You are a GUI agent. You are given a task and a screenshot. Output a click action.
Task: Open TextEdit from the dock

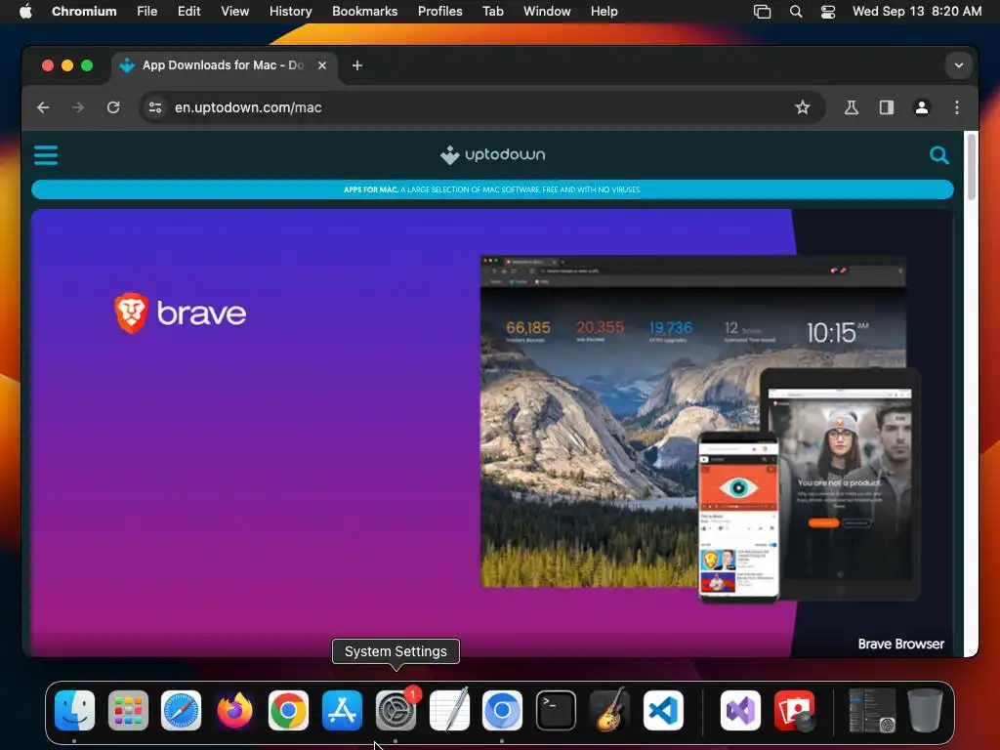click(x=449, y=711)
